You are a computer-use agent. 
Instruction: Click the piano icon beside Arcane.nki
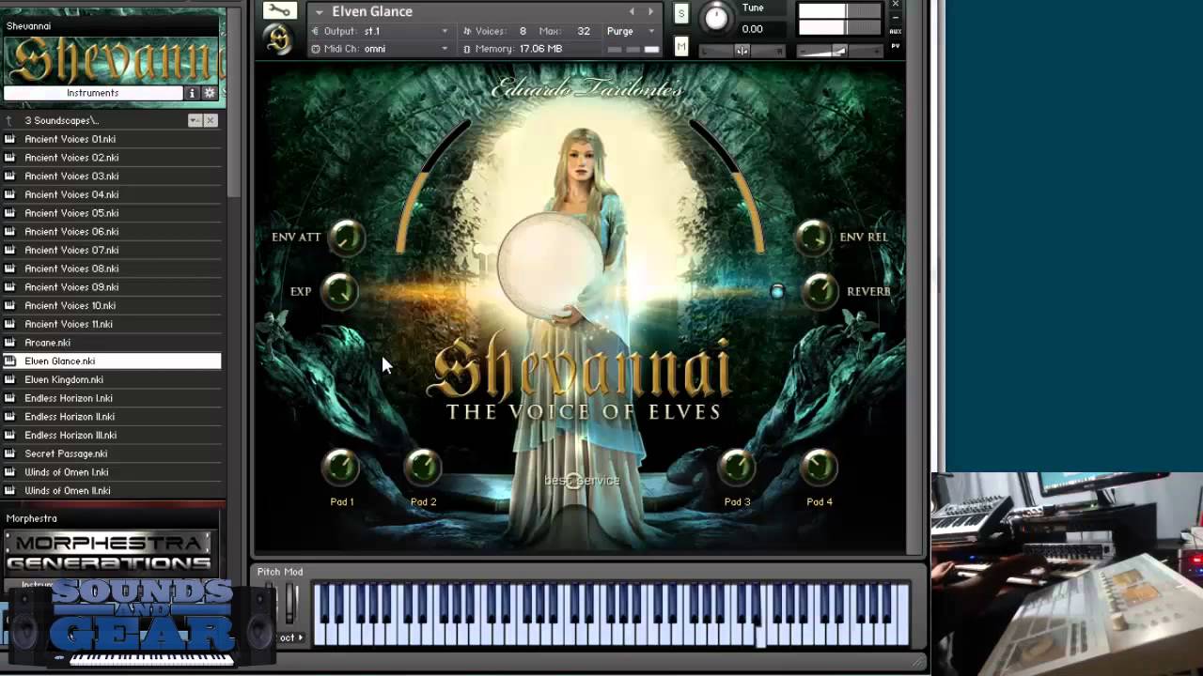pos(10,343)
